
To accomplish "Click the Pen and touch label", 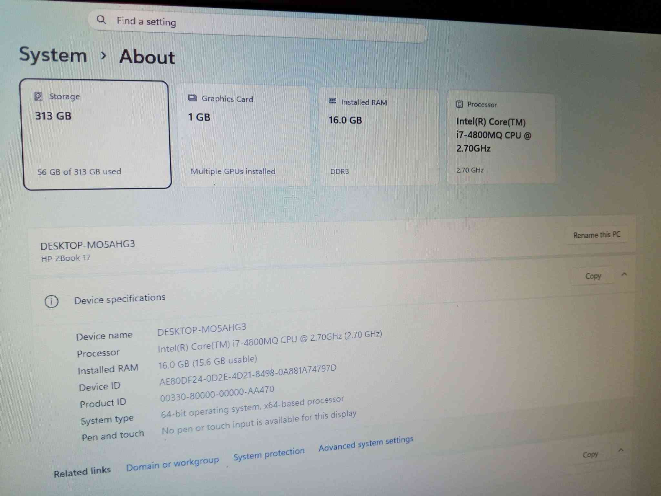I will [x=113, y=436].
